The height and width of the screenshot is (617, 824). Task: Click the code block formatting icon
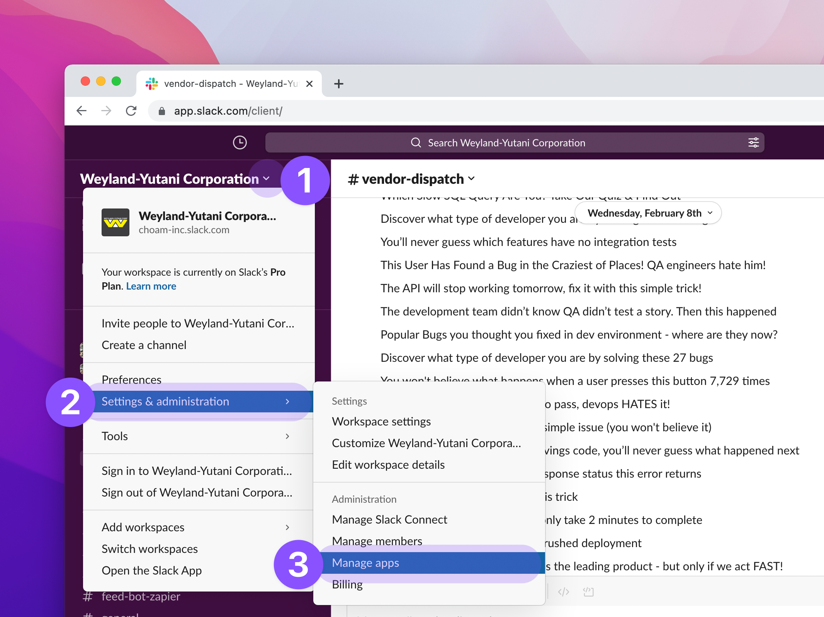[588, 592]
